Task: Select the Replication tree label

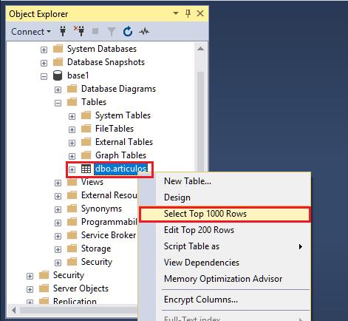Action: click(x=75, y=301)
